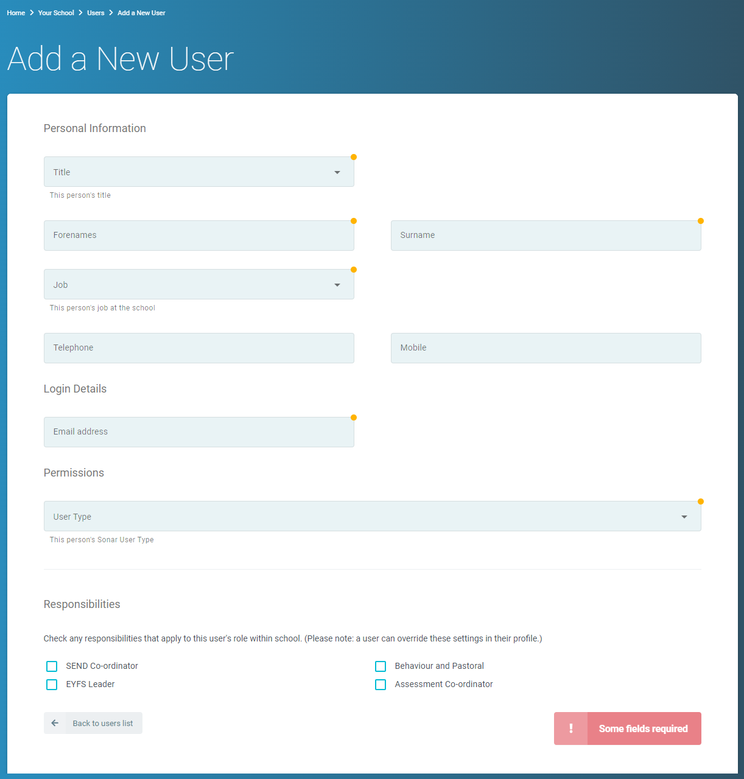Tick the SEND Co-ordinator checkbox
The image size is (744, 779).
pos(52,666)
